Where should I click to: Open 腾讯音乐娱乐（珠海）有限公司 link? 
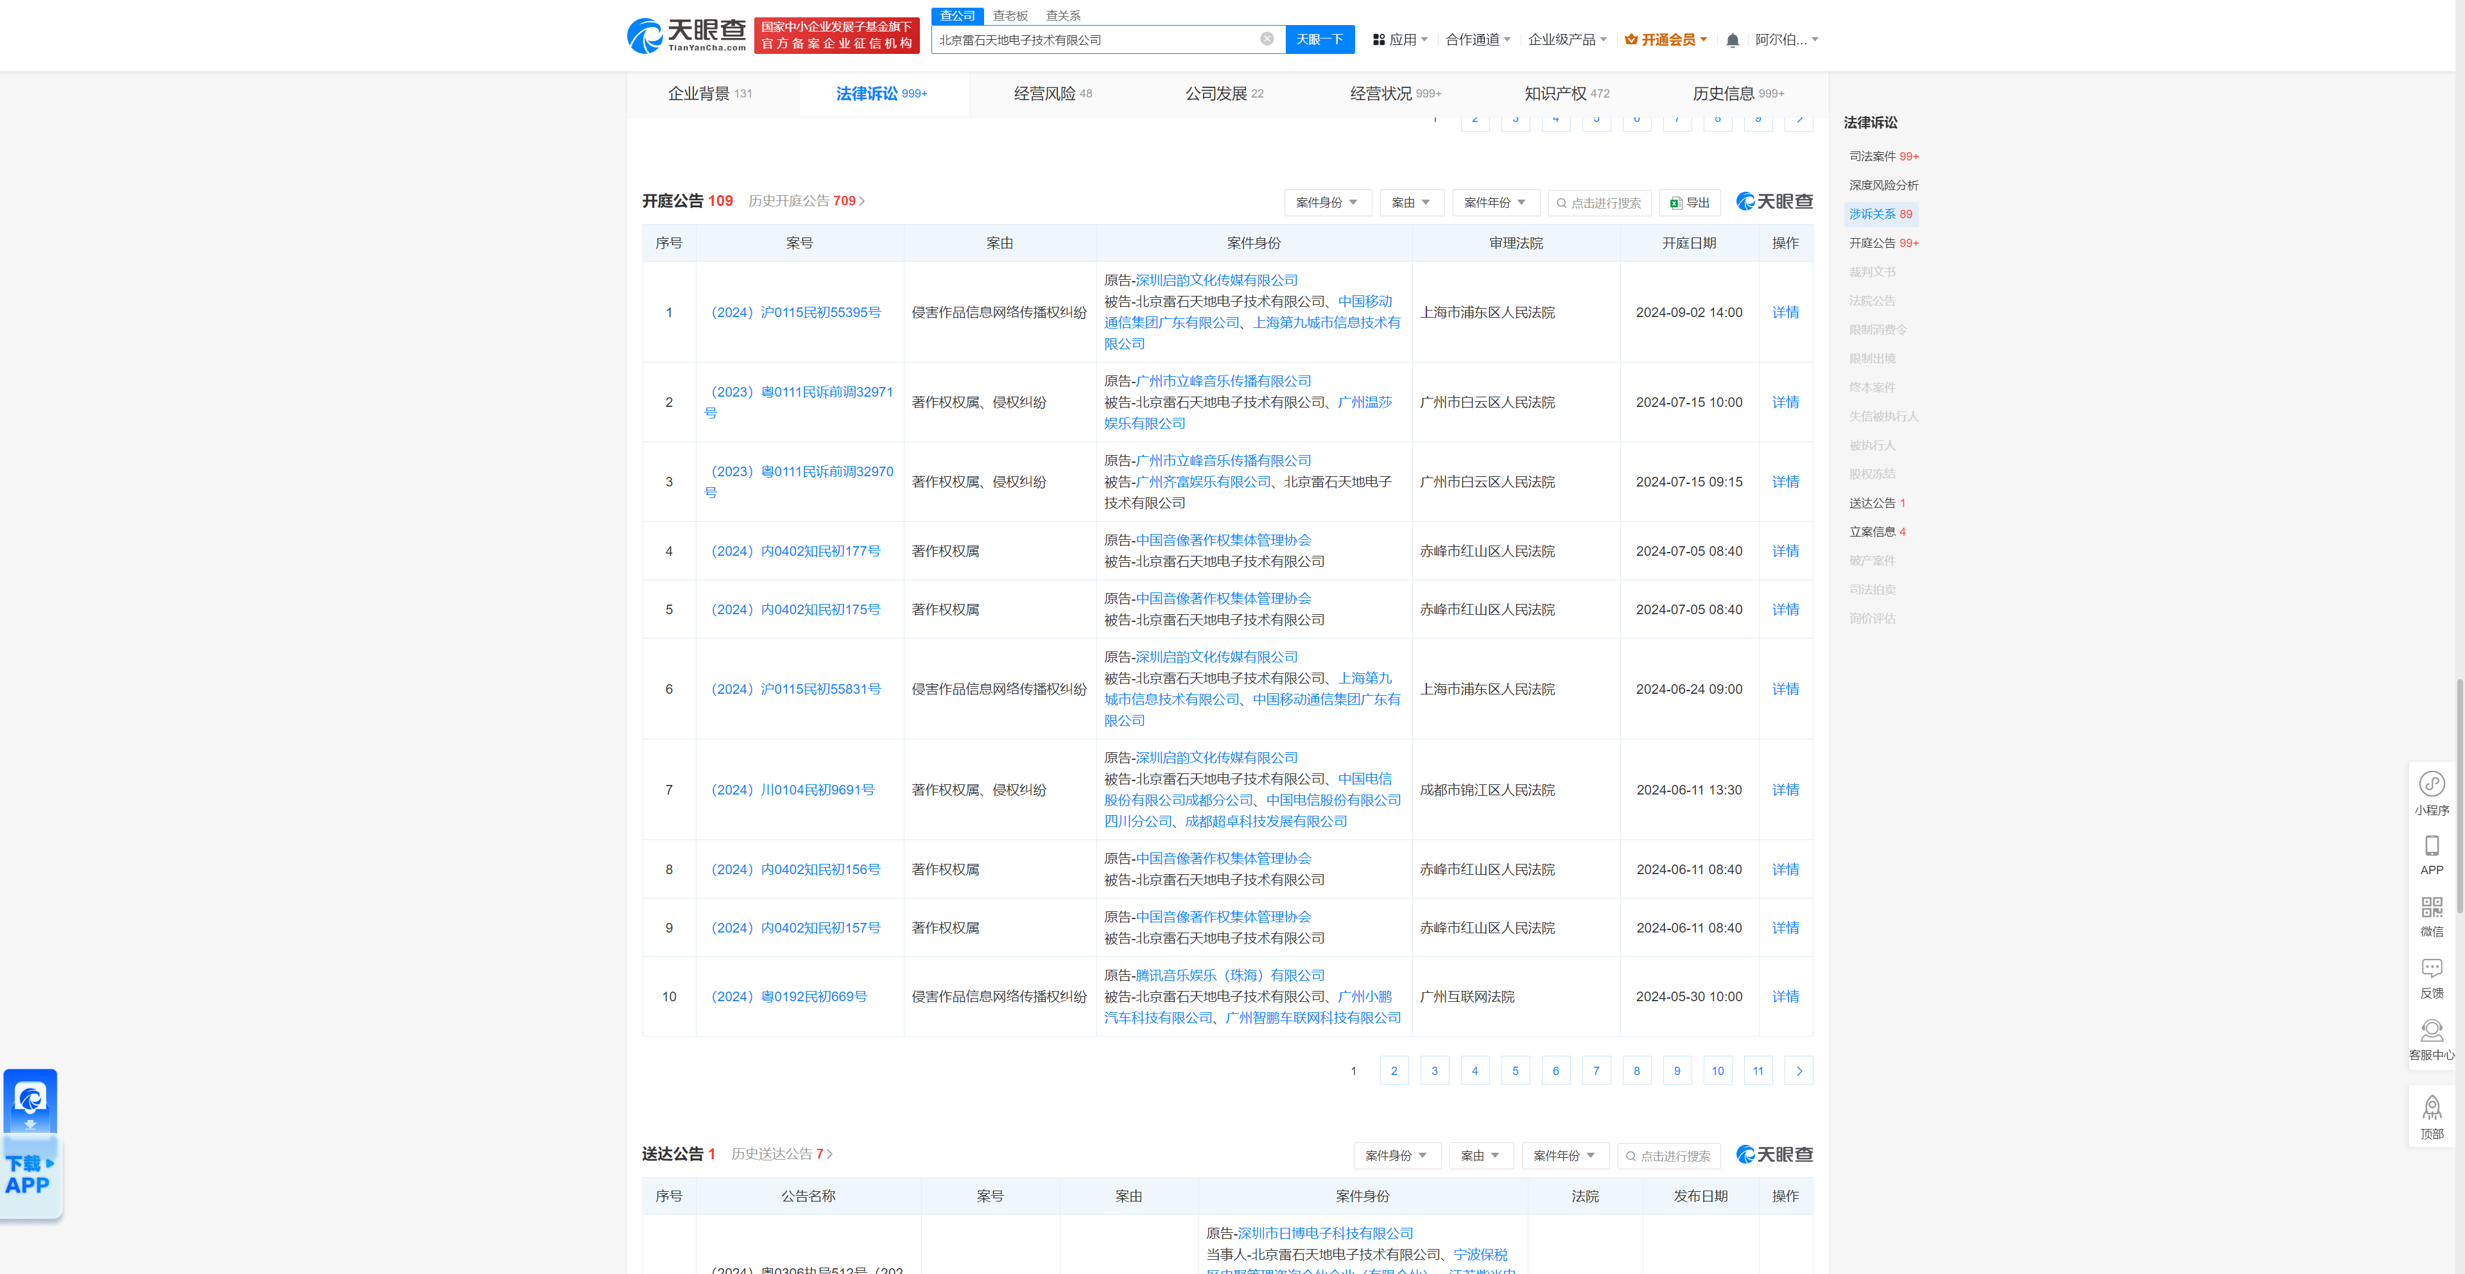[1230, 976]
